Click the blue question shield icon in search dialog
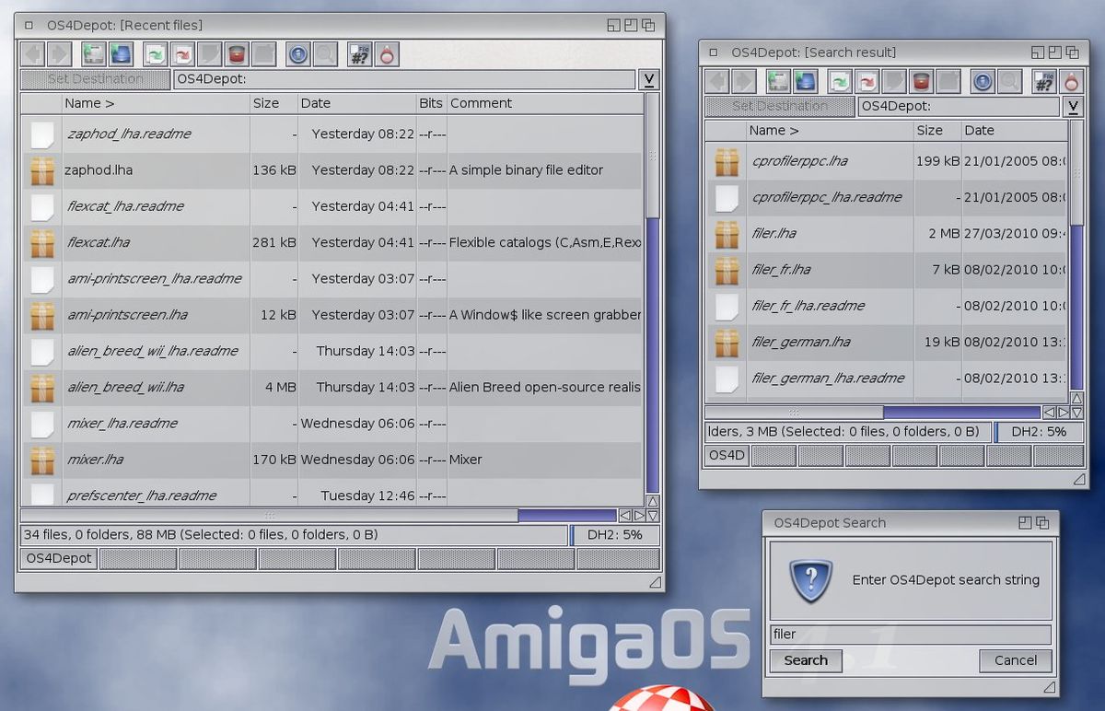1105x711 pixels. coord(810,581)
